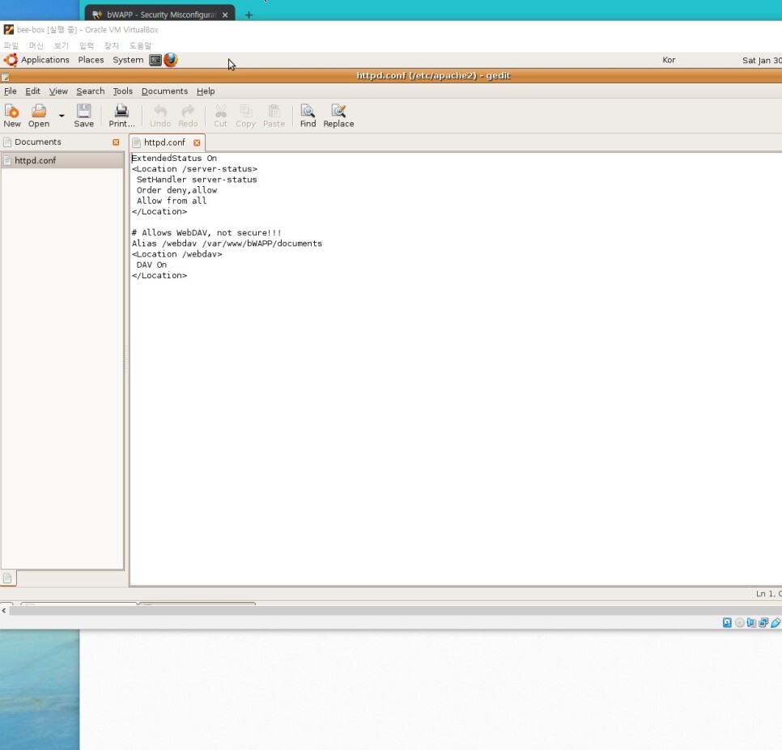Click the 'Alias /webdav' line
This screenshot has width=782, height=750.
[227, 244]
